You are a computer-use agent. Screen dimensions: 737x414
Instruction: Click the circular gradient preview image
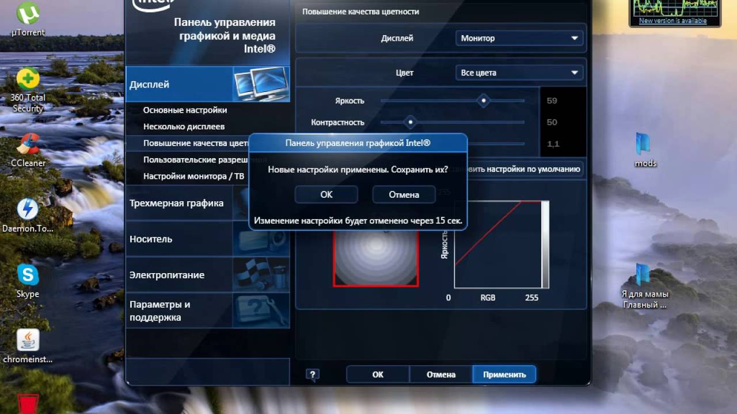coord(376,259)
